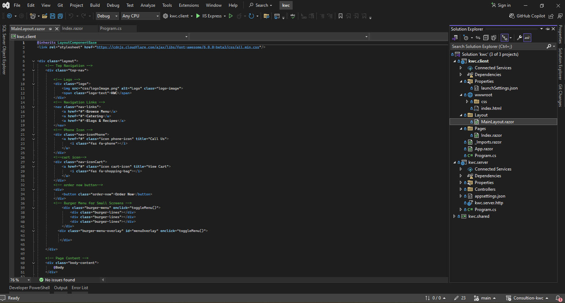Screen dimensions: 565x303
Task: Click Collapse All icon in Solution Explorer
Action: point(486,38)
